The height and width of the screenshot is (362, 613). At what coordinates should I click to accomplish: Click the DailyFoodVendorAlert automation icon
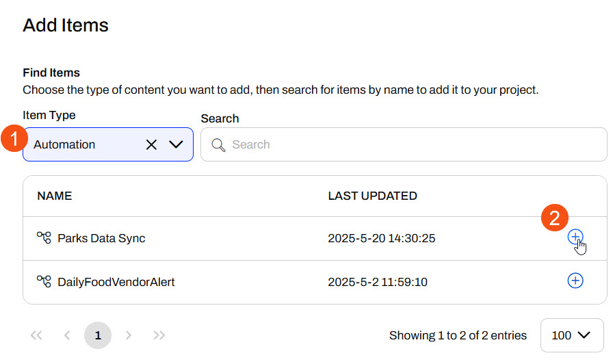pyautogui.click(x=44, y=281)
